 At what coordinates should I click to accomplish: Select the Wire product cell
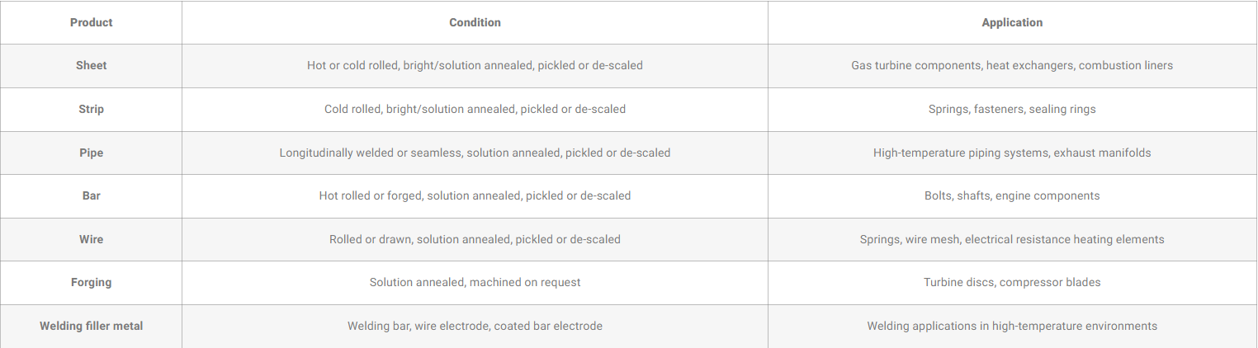click(91, 239)
